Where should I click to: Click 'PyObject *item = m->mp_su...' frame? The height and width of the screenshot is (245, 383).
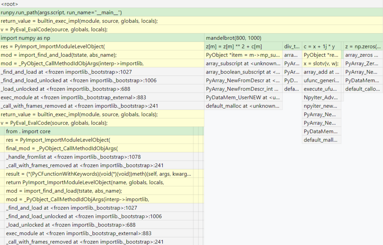coord(244,55)
